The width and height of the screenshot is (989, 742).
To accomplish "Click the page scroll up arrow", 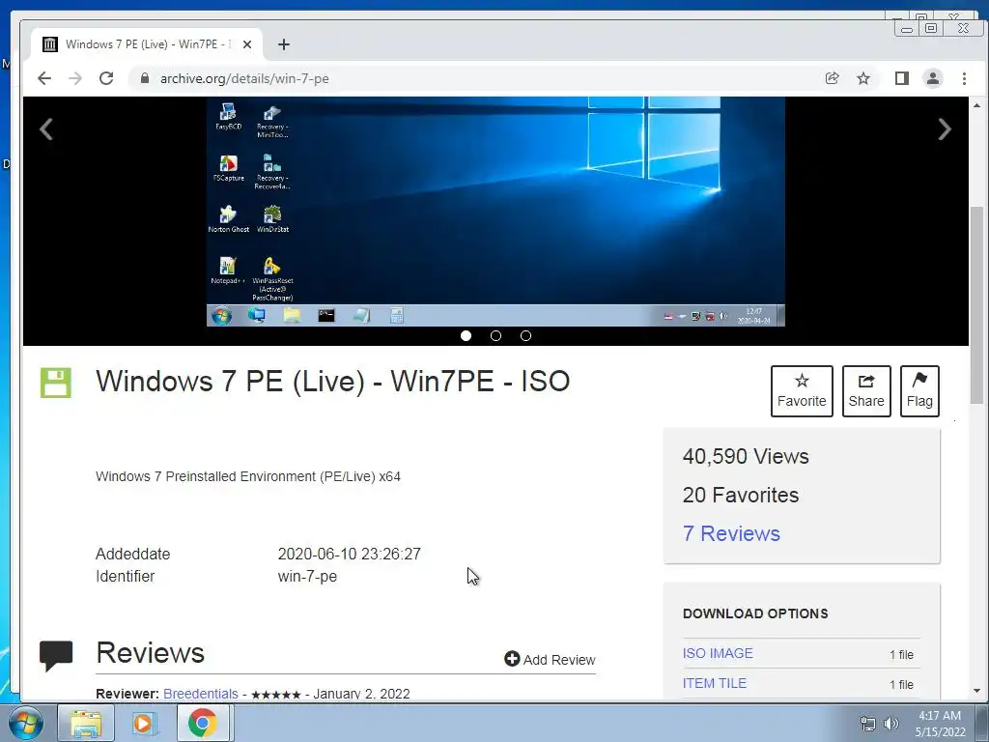I will 976,105.
